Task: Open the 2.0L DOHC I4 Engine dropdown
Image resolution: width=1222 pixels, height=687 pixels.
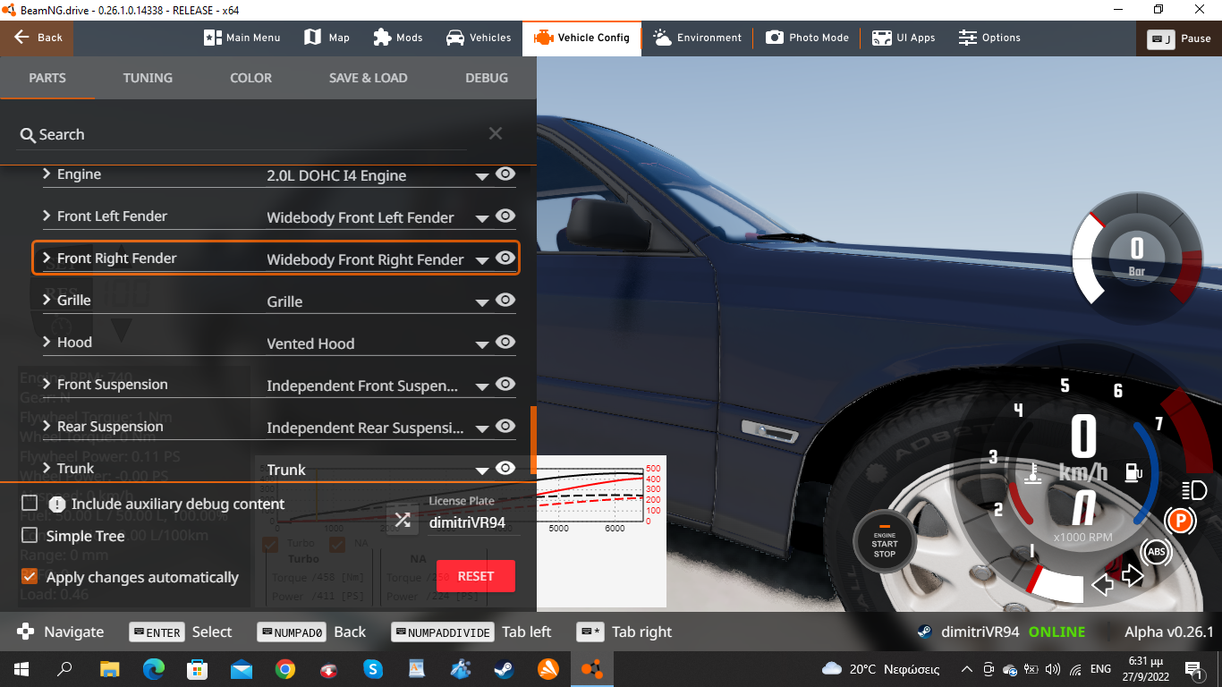Action: 378,175
